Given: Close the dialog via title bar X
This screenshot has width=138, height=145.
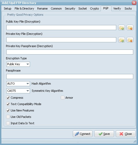Looking at the screenshot, I should (134, 3).
